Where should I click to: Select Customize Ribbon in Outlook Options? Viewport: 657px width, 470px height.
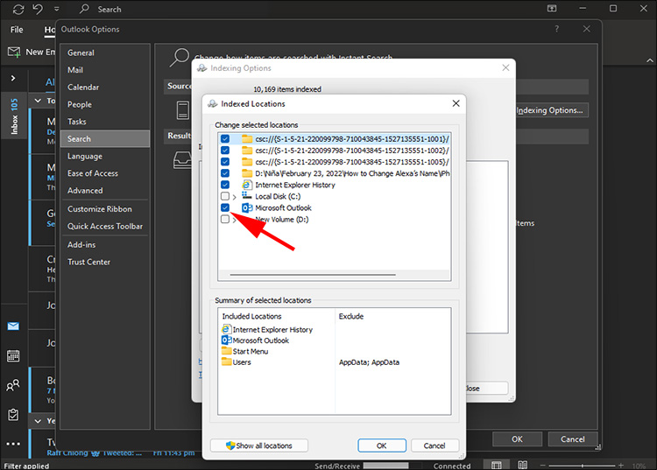(105, 209)
